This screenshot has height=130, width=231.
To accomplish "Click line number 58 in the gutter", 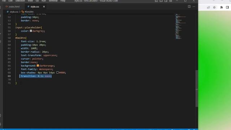I will pyautogui.click(x=9, y=38).
